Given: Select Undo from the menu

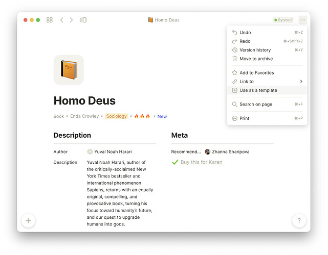Looking at the screenshot, I should pyautogui.click(x=267, y=33).
